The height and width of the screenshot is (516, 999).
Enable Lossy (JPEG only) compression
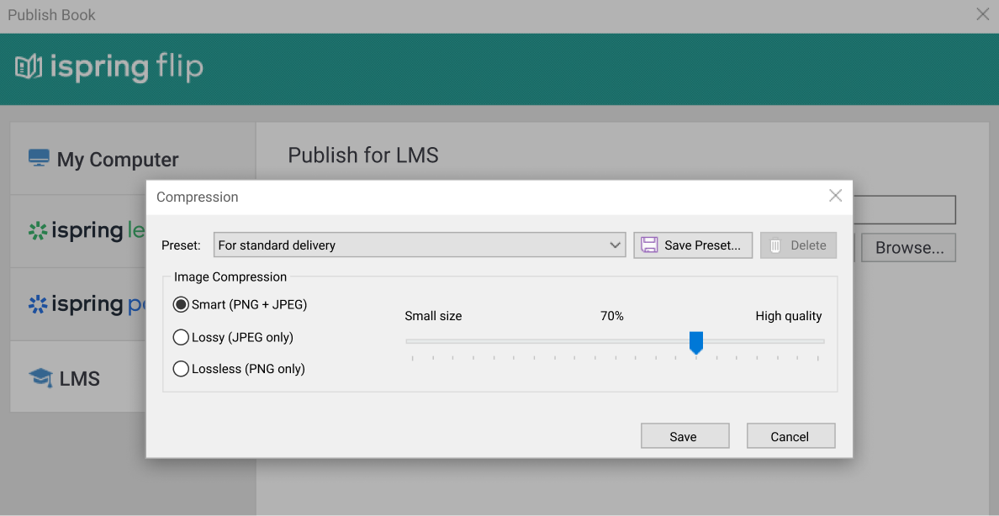point(181,336)
